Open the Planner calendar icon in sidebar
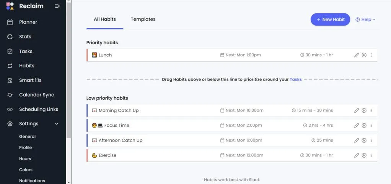This screenshot has width=391, height=184. tap(10, 22)
